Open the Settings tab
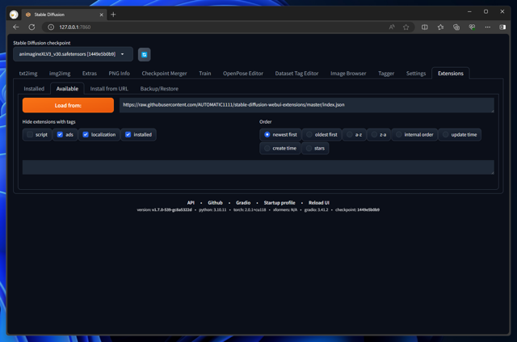The image size is (517, 342). (416, 74)
